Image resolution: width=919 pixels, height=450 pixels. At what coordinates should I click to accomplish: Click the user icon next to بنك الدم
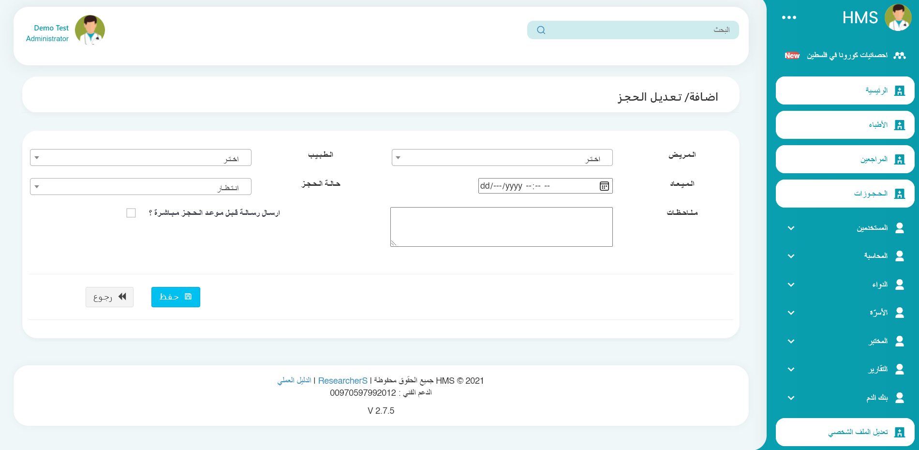click(x=900, y=398)
